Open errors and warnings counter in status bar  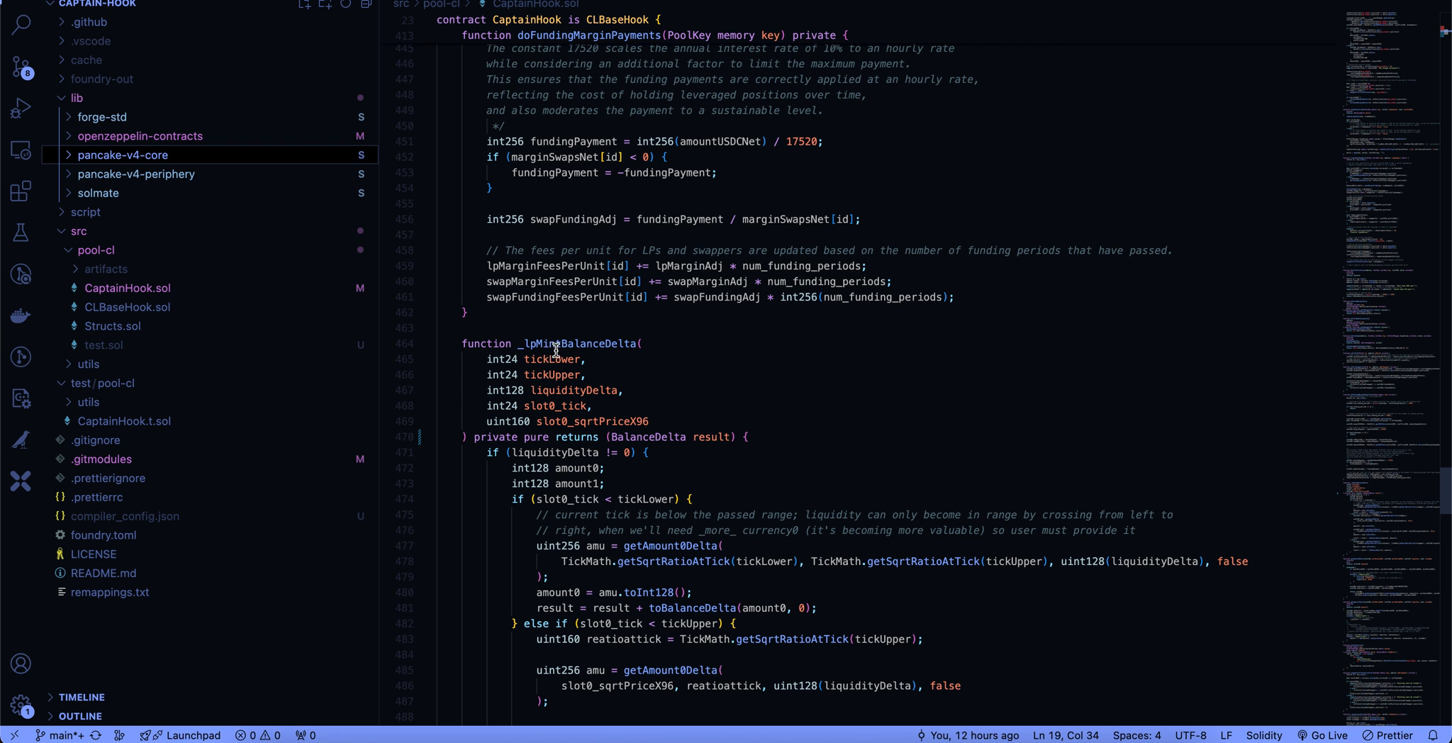[x=257, y=735]
